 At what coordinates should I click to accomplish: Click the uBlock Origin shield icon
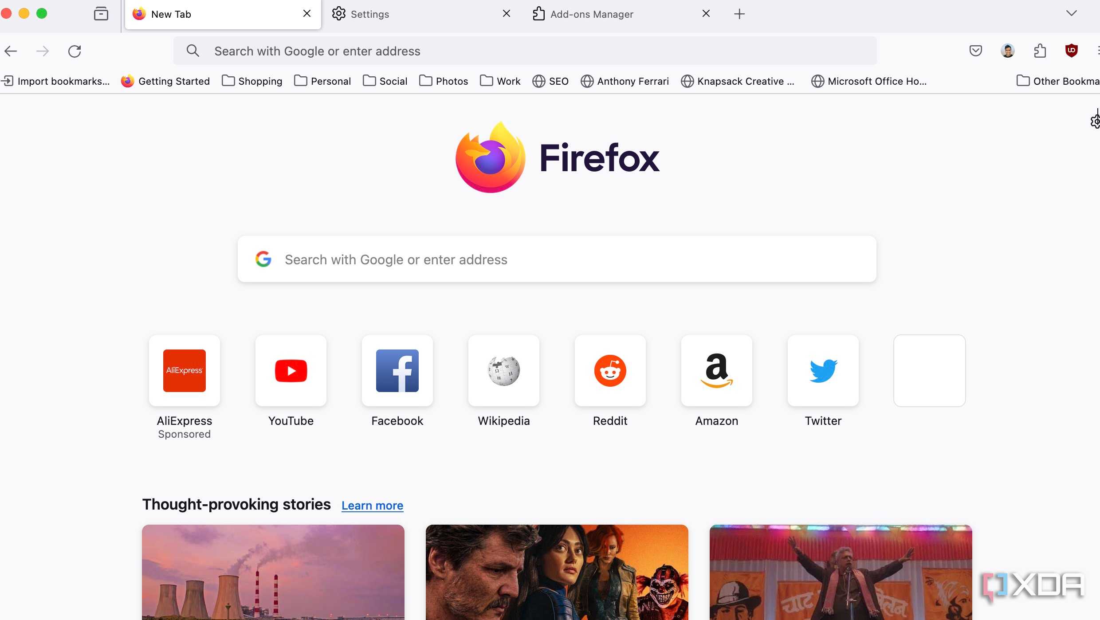click(x=1072, y=51)
